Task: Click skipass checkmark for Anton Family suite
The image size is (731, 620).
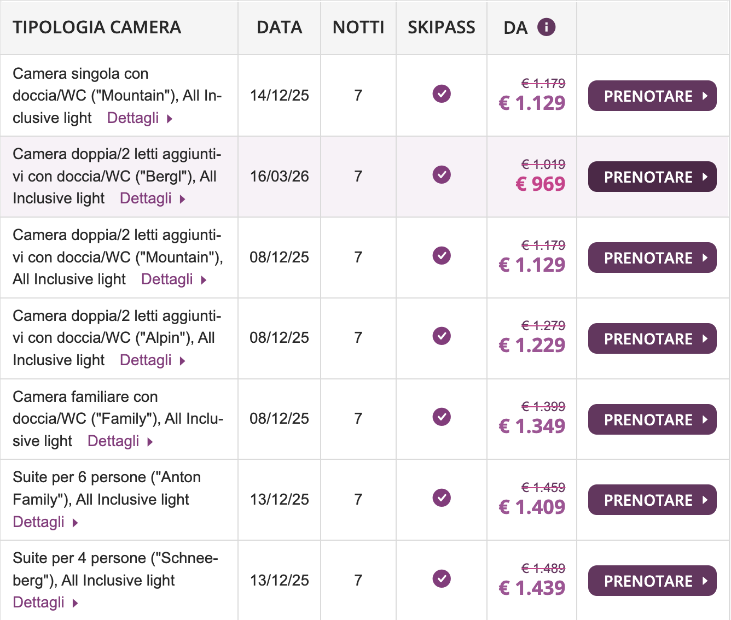Action: (x=442, y=498)
